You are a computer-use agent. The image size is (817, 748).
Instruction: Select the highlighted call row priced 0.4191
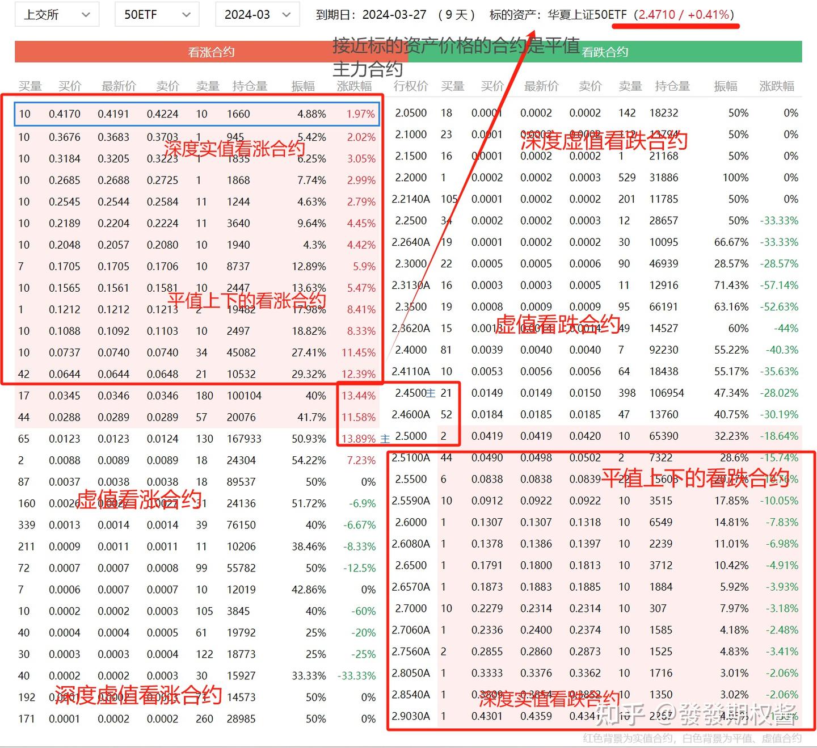[x=197, y=114]
